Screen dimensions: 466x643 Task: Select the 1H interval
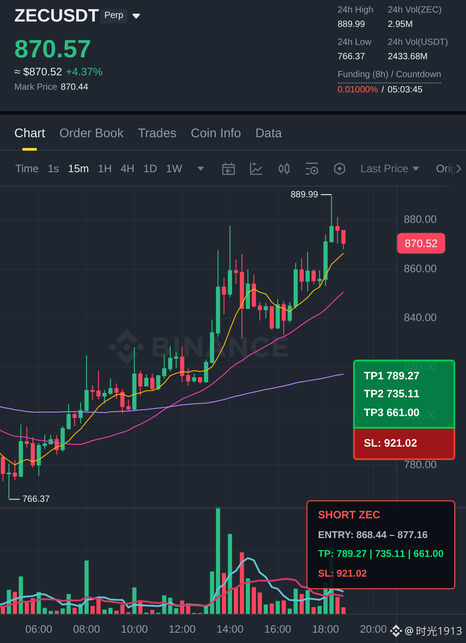point(105,169)
